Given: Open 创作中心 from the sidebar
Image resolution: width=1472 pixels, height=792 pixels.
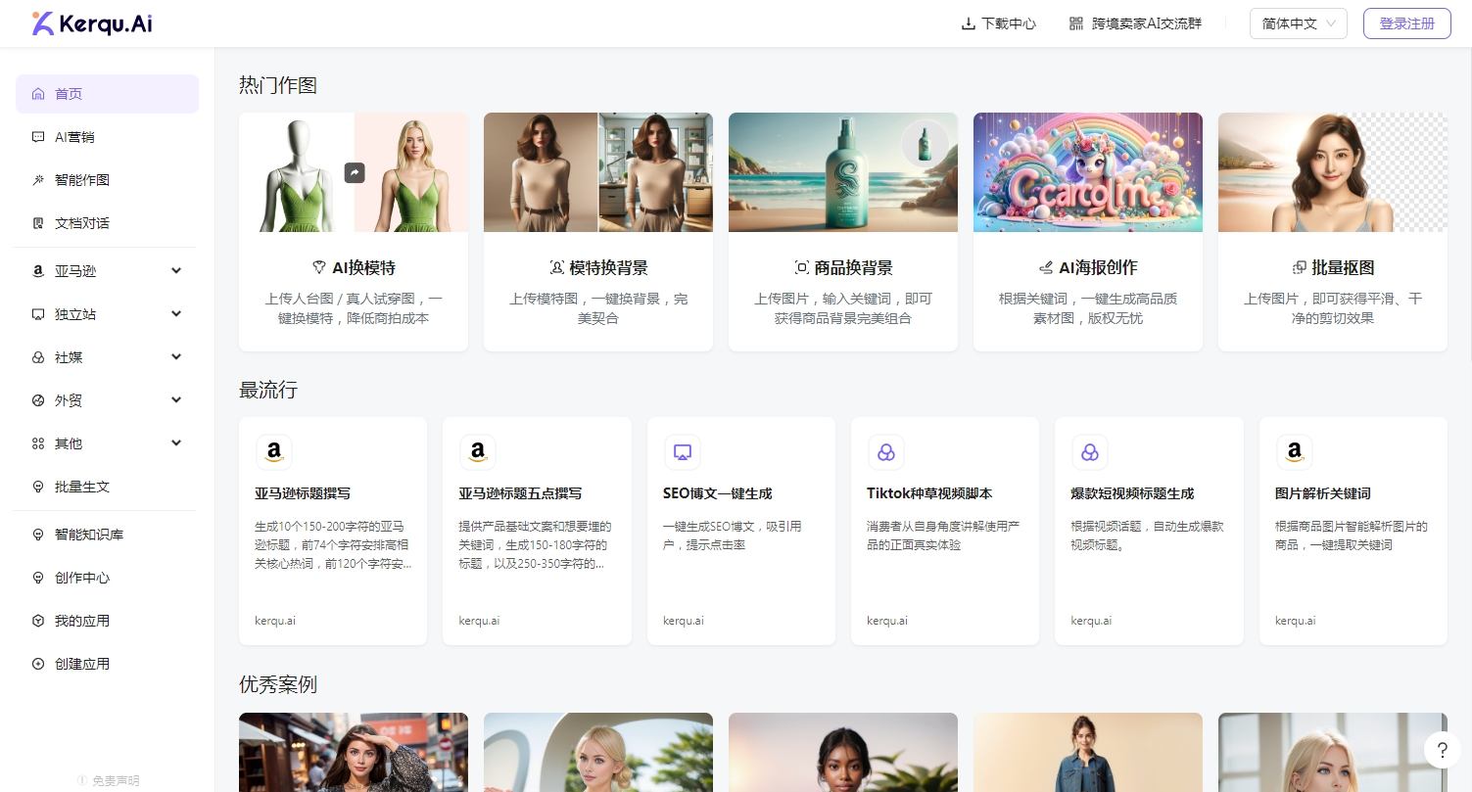Looking at the screenshot, I should tap(107, 578).
